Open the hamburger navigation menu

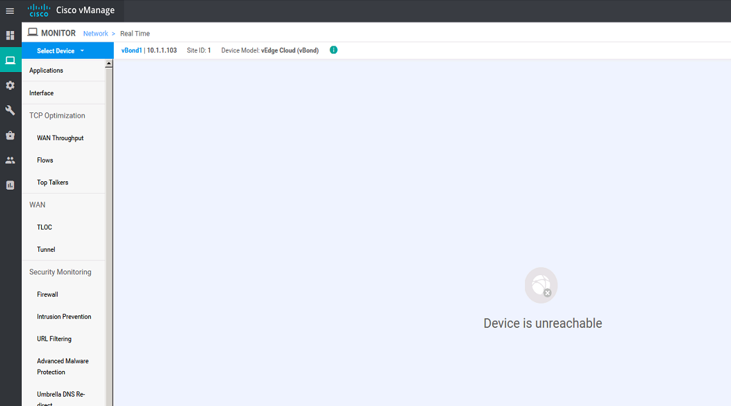tap(10, 11)
